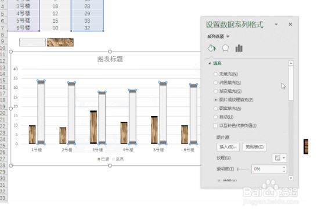Click the row 30 header
This screenshot has height=213, width=317.
coord(3,178)
